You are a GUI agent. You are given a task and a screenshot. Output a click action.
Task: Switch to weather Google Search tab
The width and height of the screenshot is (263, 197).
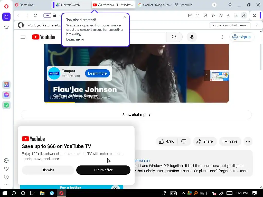coord(154,5)
